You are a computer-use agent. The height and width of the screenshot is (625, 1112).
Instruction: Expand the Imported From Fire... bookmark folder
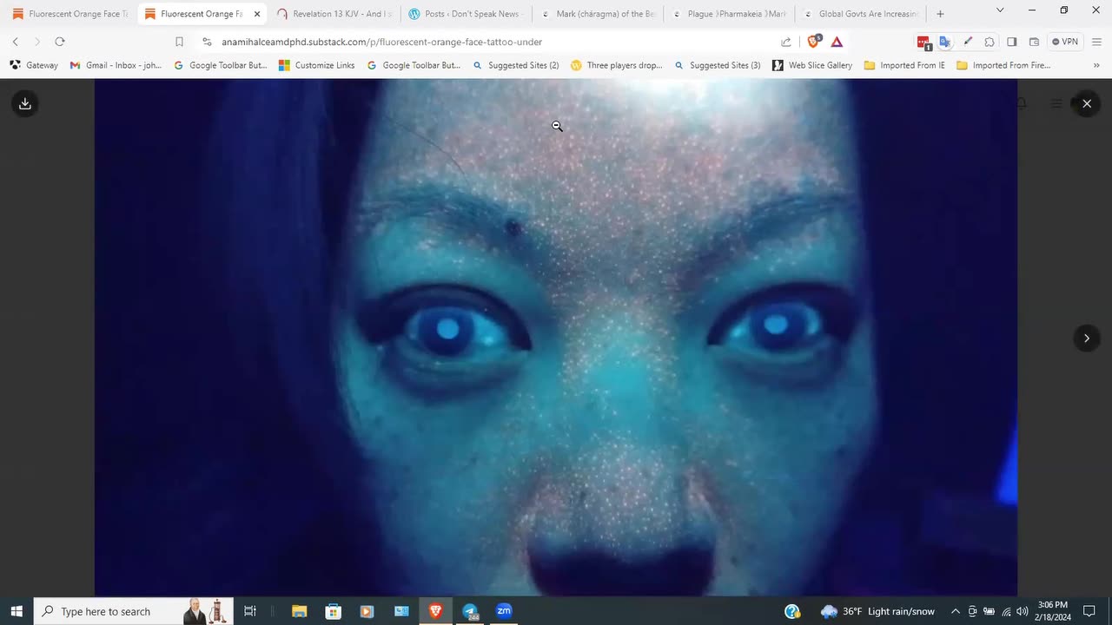tap(1003, 65)
